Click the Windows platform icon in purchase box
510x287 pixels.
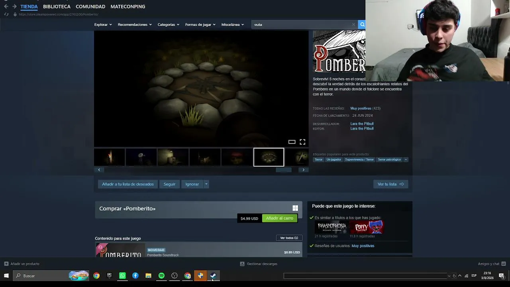click(x=295, y=208)
